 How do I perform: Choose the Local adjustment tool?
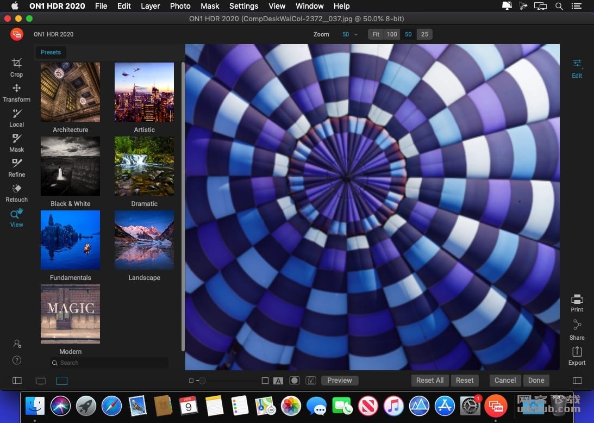pos(16,118)
